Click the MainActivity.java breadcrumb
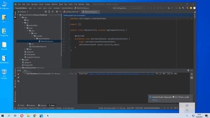This screenshot has height=118, width=210. click(x=82, y=8)
